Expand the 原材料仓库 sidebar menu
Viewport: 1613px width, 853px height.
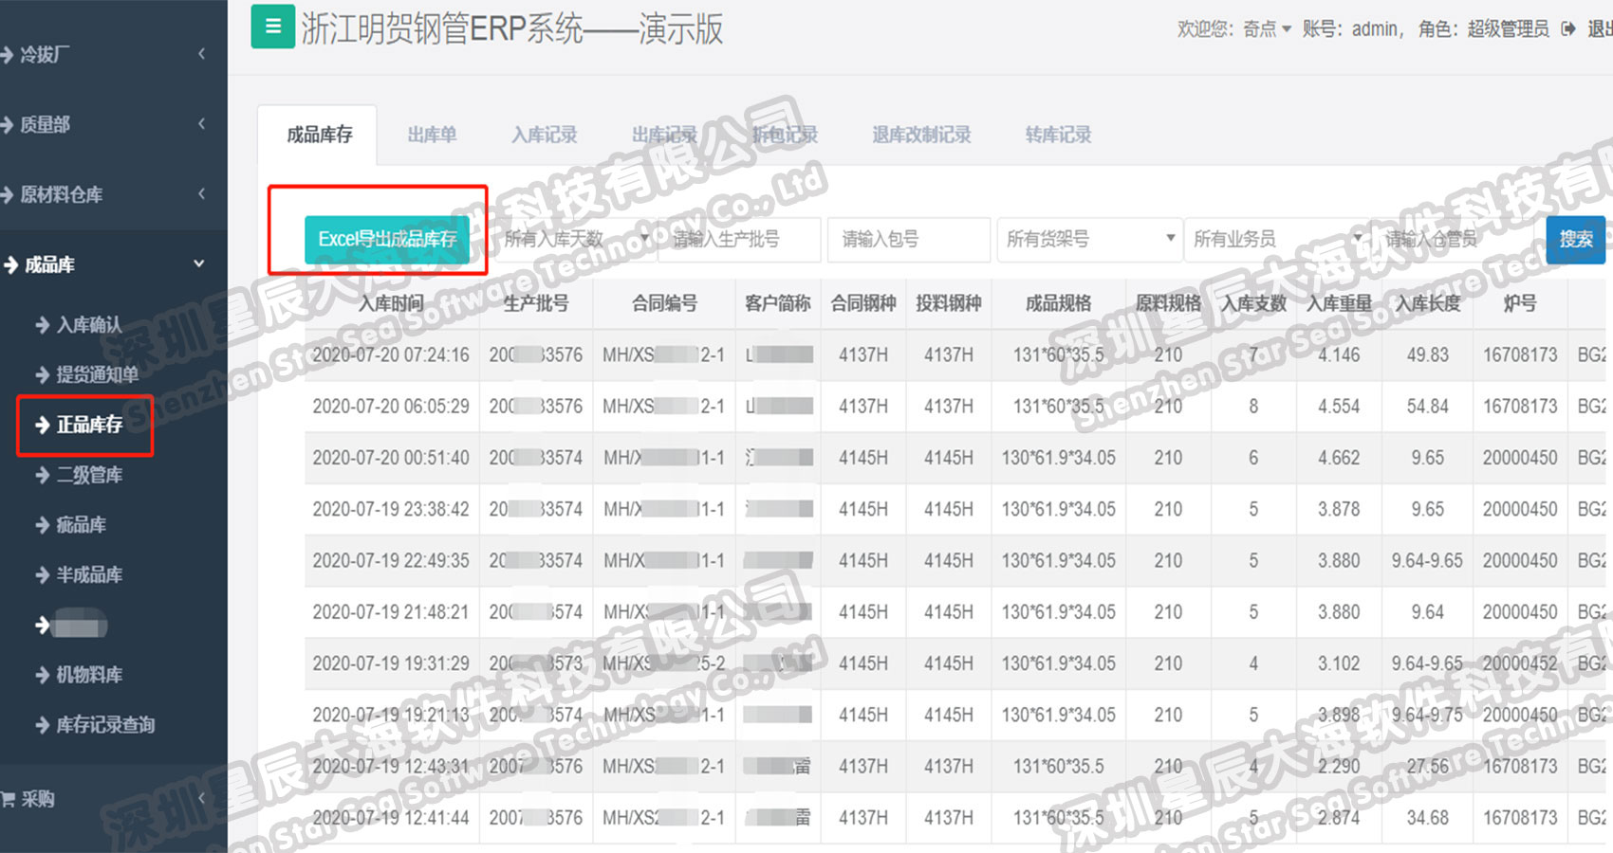click(113, 194)
